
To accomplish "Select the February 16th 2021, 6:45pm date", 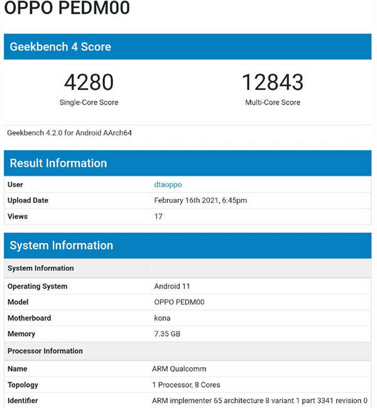I will [x=200, y=200].
